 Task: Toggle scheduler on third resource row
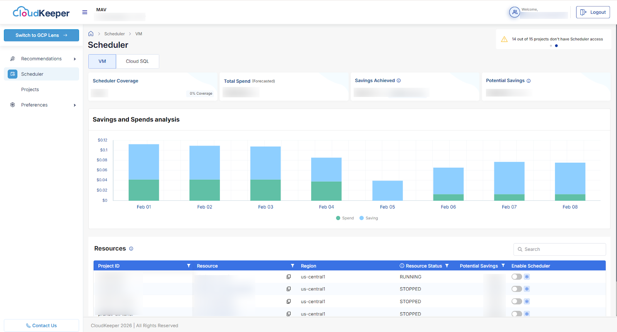(516, 302)
